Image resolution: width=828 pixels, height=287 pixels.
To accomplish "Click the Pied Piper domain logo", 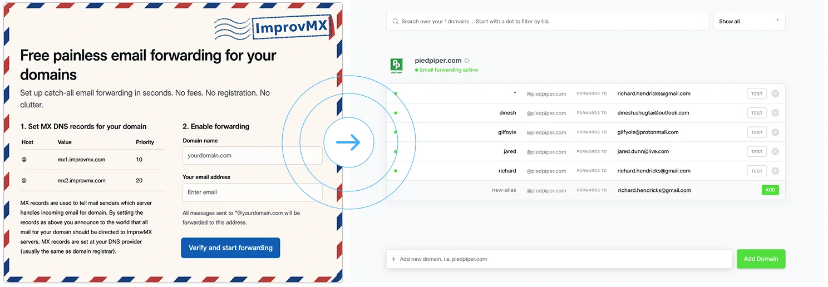I will pyautogui.click(x=397, y=66).
